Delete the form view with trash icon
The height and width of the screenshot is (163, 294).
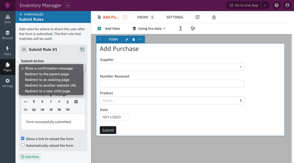pos(133,40)
